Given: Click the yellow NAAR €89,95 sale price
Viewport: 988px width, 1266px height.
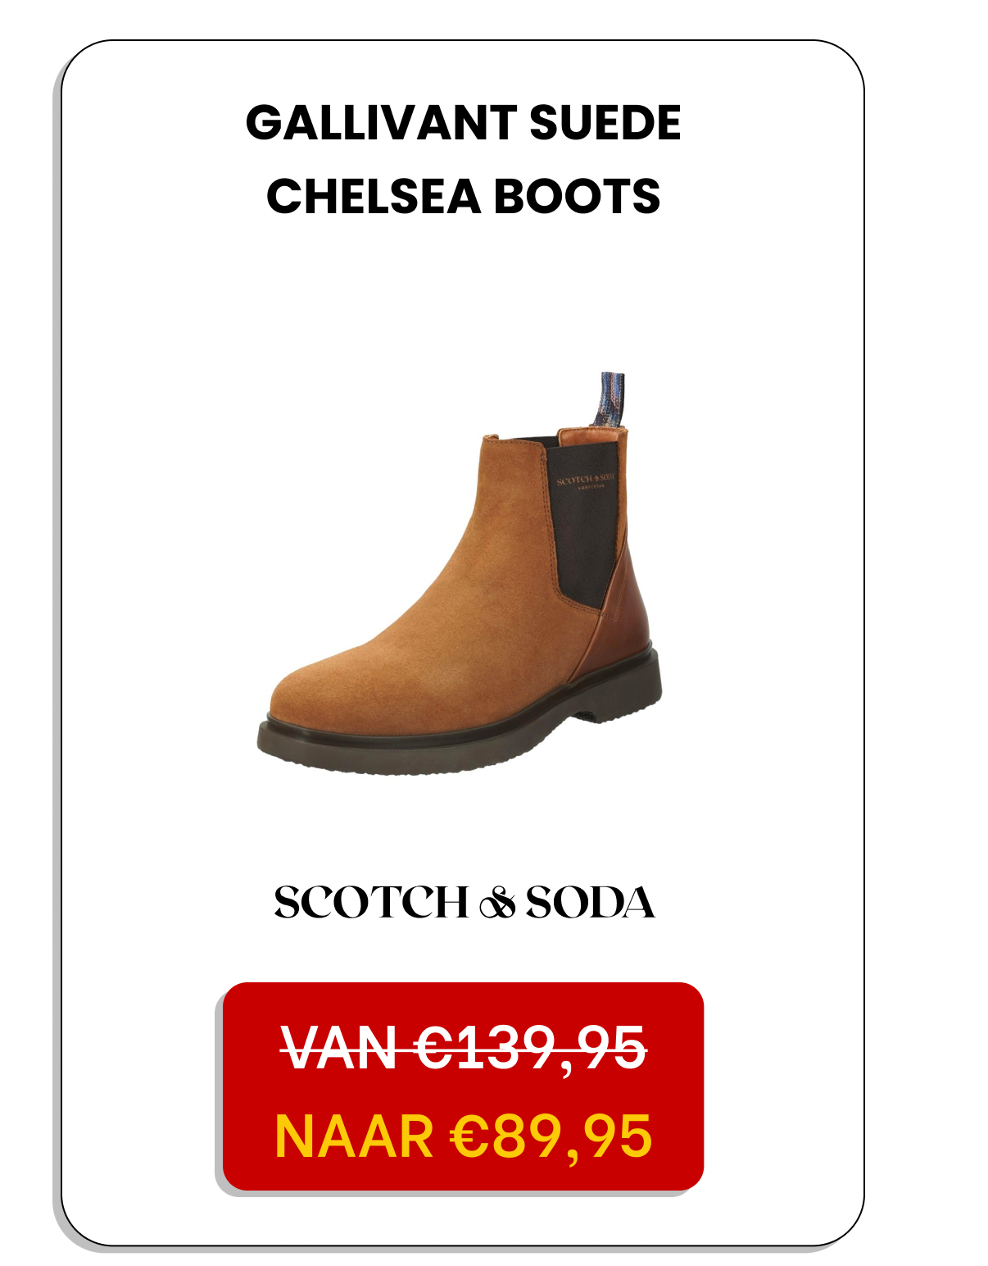Looking at the screenshot, I should (x=464, y=1136).
